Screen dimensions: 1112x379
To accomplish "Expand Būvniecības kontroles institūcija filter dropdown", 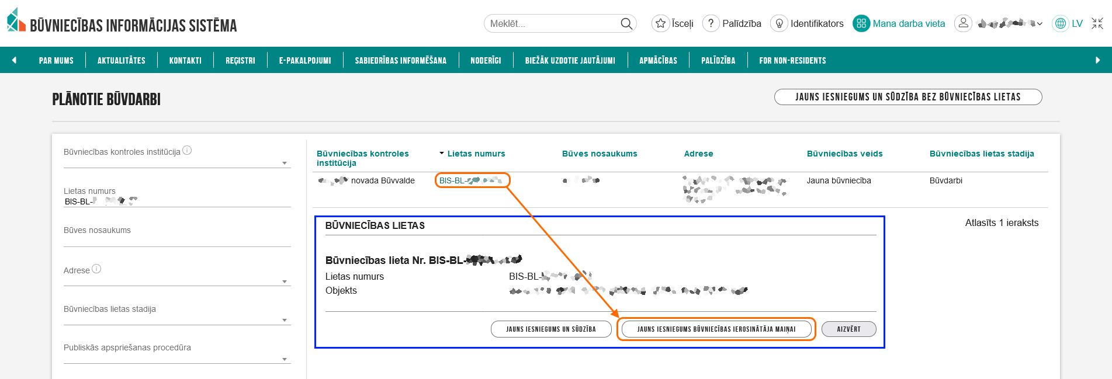I will click(285, 163).
